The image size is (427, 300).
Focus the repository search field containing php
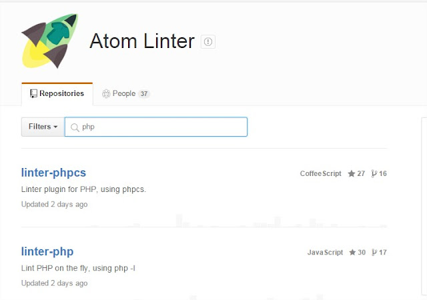[x=160, y=127]
